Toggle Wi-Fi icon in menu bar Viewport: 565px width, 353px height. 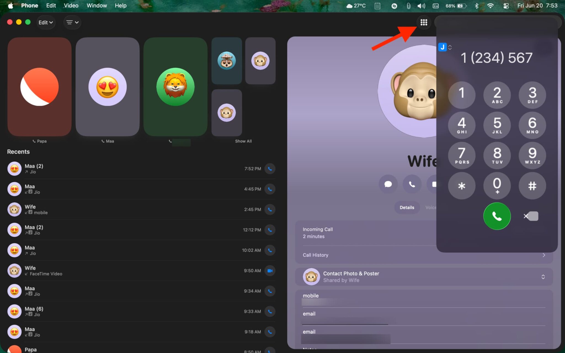(x=491, y=6)
